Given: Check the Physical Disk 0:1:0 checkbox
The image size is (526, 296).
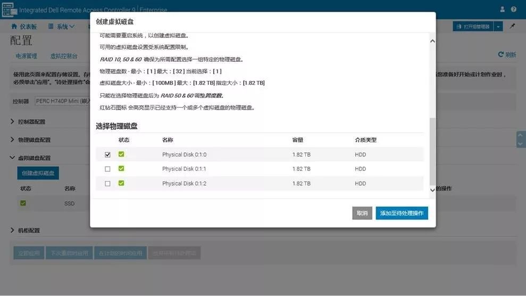Looking at the screenshot, I should click(107, 155).
